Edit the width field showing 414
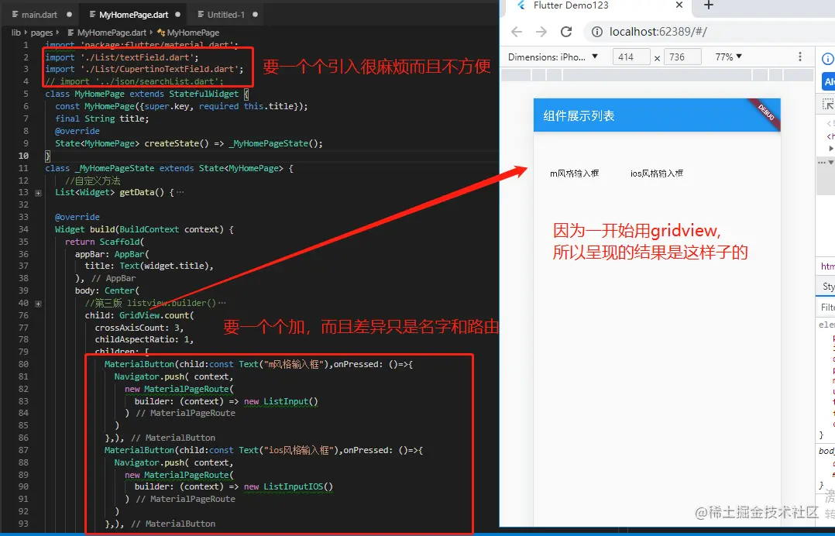 point(631,57)
